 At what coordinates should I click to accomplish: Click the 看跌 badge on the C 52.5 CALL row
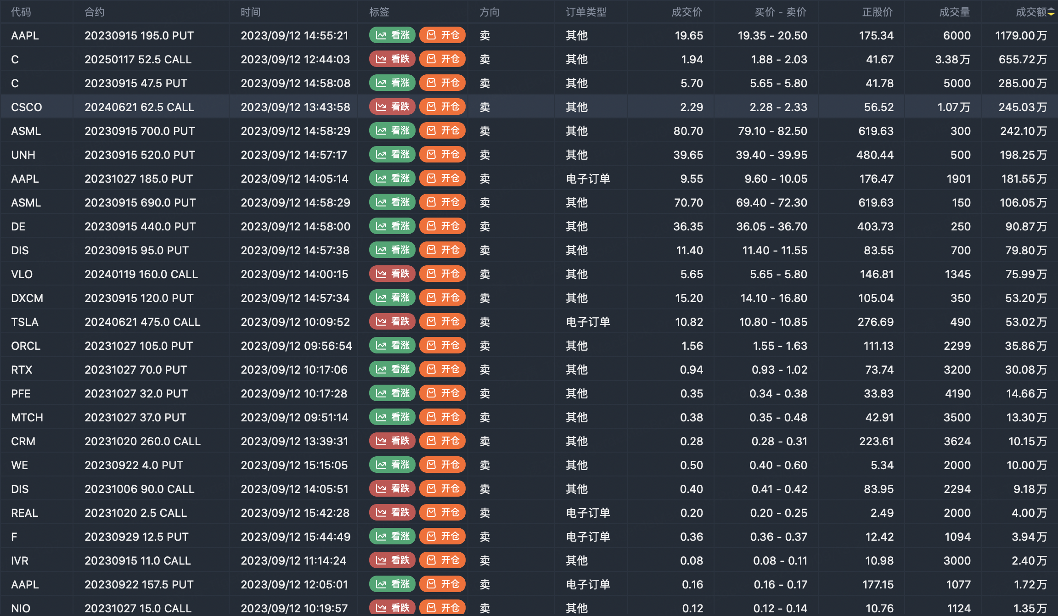(x=392, y=59)
